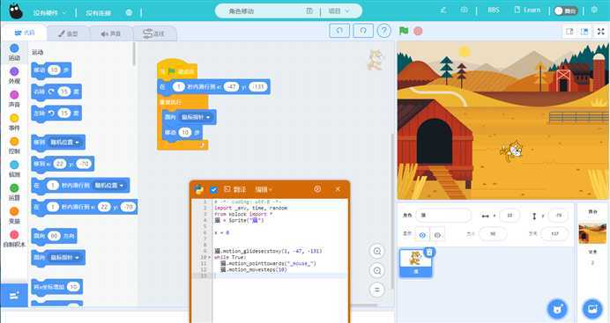610x323 pixels.
Task: Open random position dropdown in glide block
Action: (109, 186)
